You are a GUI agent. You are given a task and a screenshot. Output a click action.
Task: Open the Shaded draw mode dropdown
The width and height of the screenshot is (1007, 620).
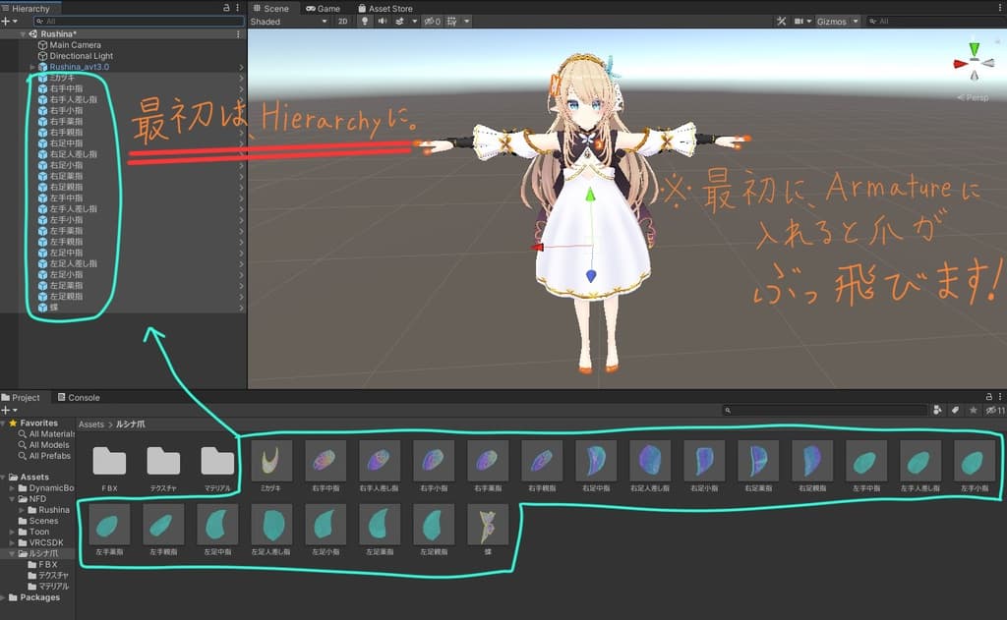pos(285,21)
